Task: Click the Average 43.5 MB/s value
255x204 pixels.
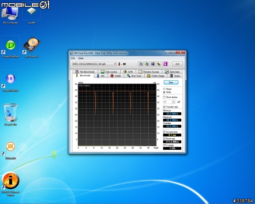Action: (x=172, y=126)
